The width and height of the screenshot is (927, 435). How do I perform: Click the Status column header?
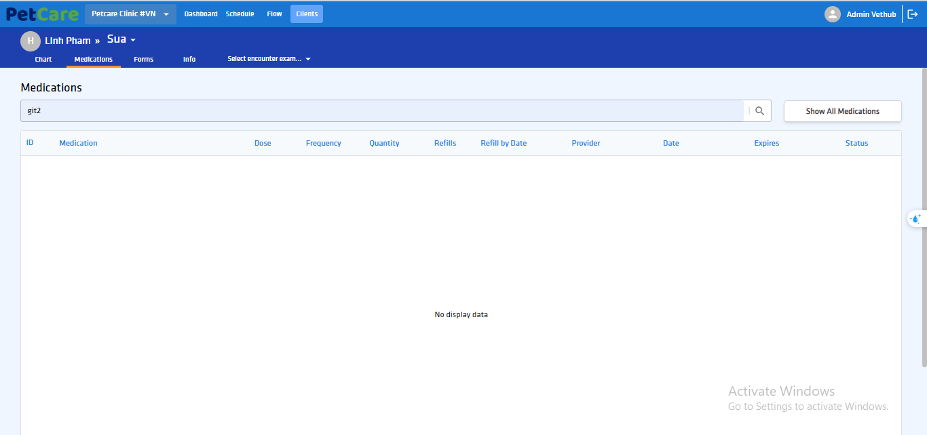pos(857,143)
